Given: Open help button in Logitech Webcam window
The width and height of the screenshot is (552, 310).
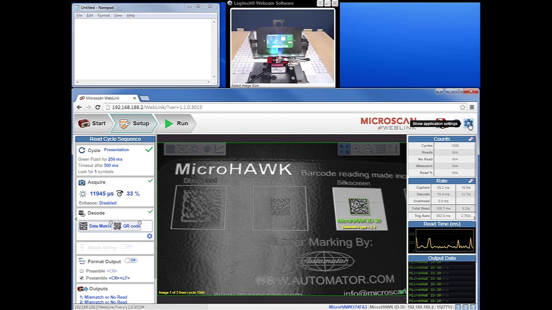Looking at the screenshot, I should coord(320,3).
